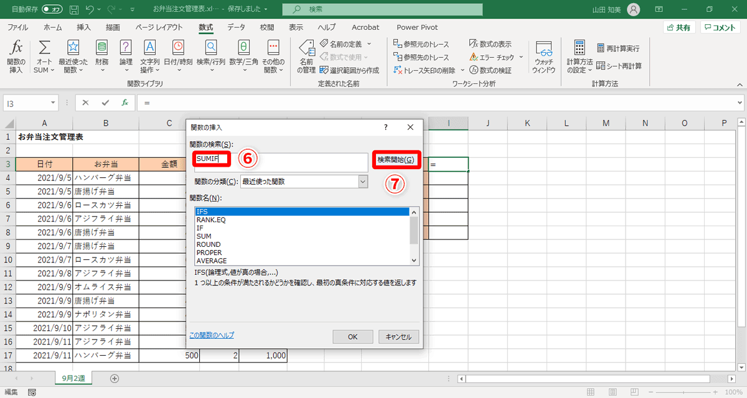Open 名前の管理 from the ribbon
Screen dimensions: 747x398
tap(306, 56)
